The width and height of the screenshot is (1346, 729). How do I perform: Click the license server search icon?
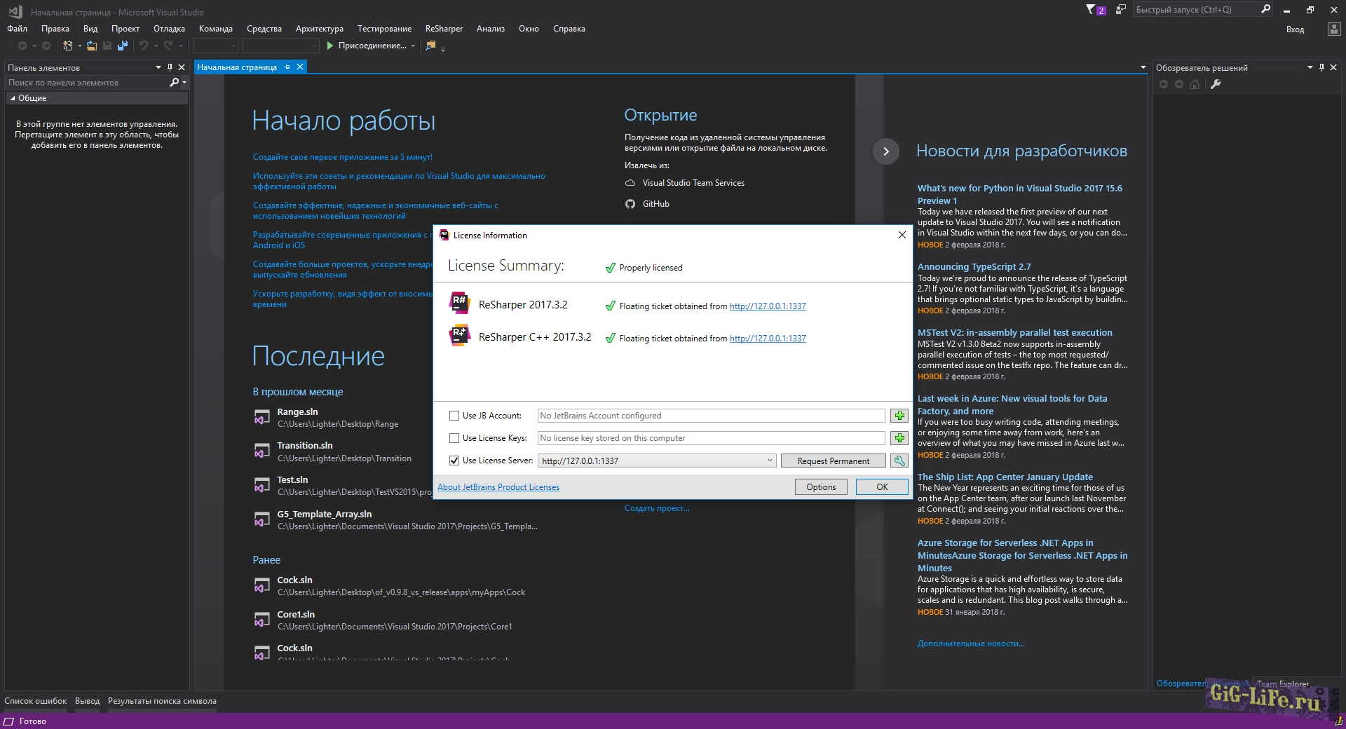(899, 461)
